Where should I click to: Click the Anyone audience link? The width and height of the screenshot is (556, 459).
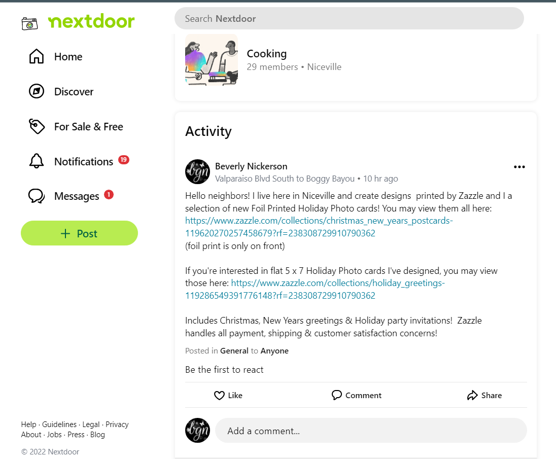tap(274, 351)
